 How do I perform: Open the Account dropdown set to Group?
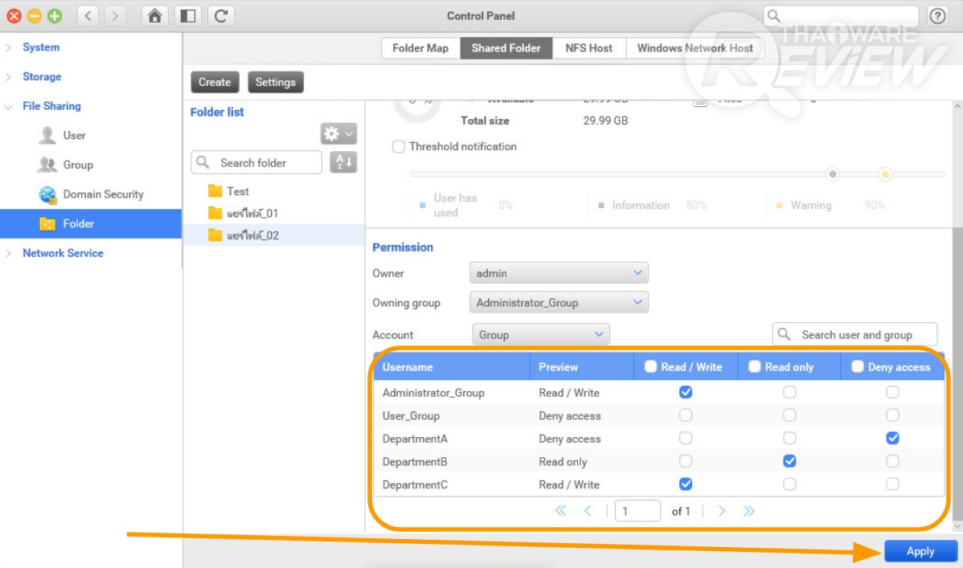[x=540, y=335]
